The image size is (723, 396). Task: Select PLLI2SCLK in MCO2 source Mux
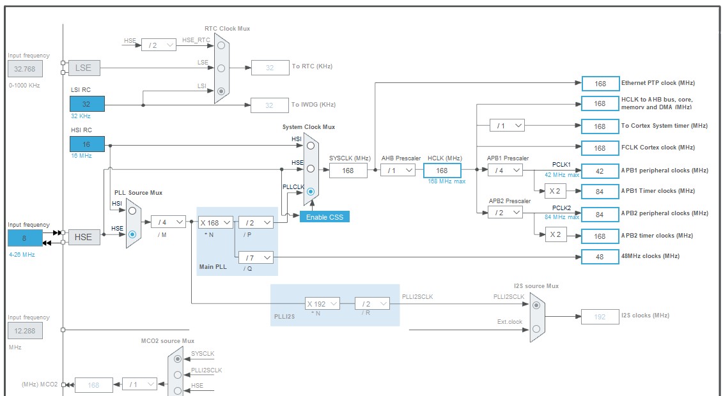(x=178, y=375)
